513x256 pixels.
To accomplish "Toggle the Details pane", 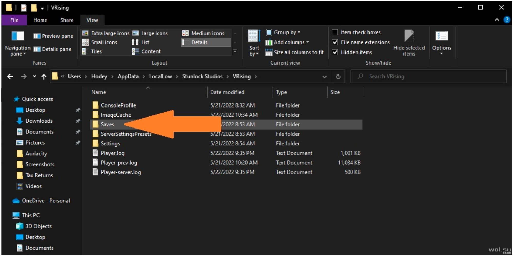I will [x=52, y=49].
